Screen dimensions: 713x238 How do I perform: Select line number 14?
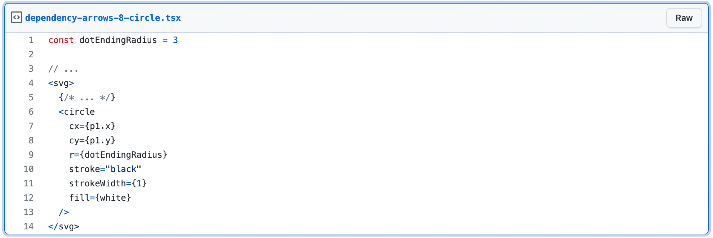coord(29,227)
